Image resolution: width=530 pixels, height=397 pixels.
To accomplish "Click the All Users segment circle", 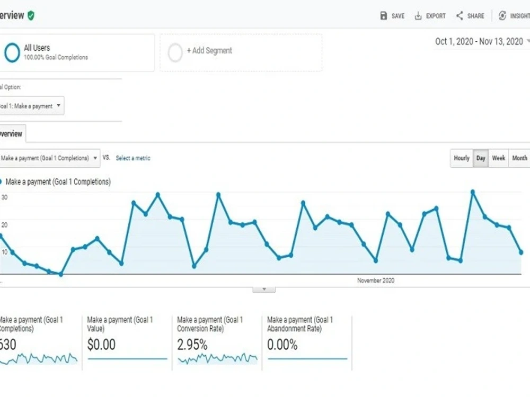I will (x=12, y=52).
